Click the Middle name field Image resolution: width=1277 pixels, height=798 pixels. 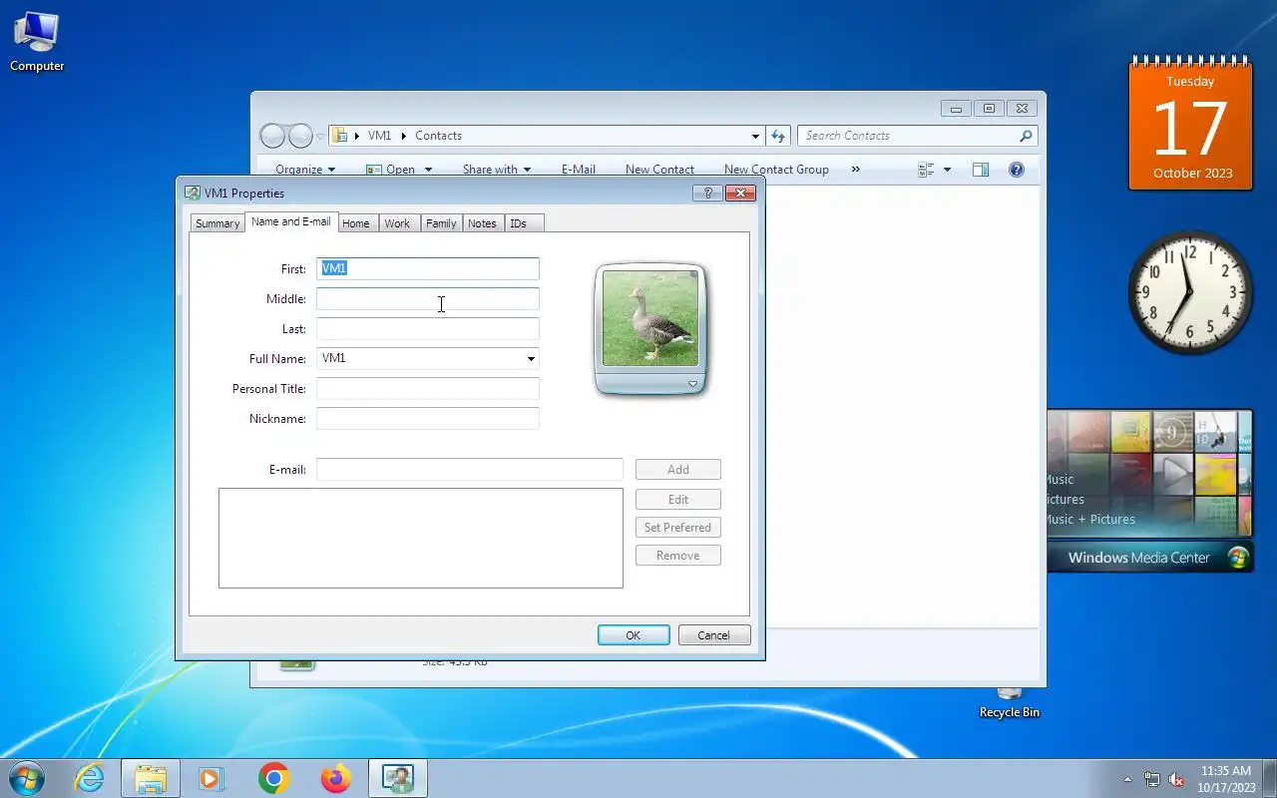pyautogui.click(x=428, y=298)
